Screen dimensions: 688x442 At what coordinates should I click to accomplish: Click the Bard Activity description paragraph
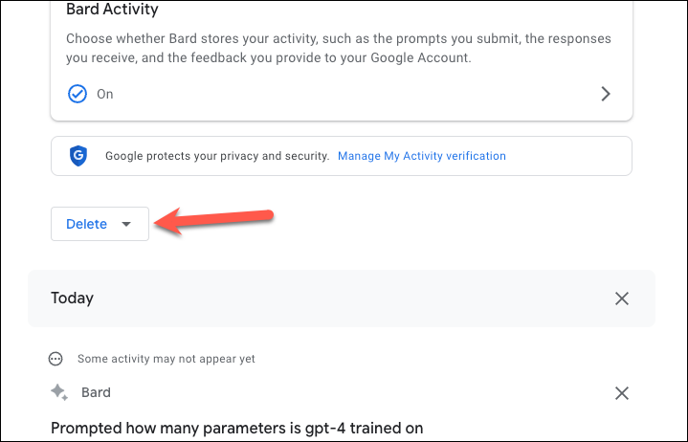click(339, 48)
